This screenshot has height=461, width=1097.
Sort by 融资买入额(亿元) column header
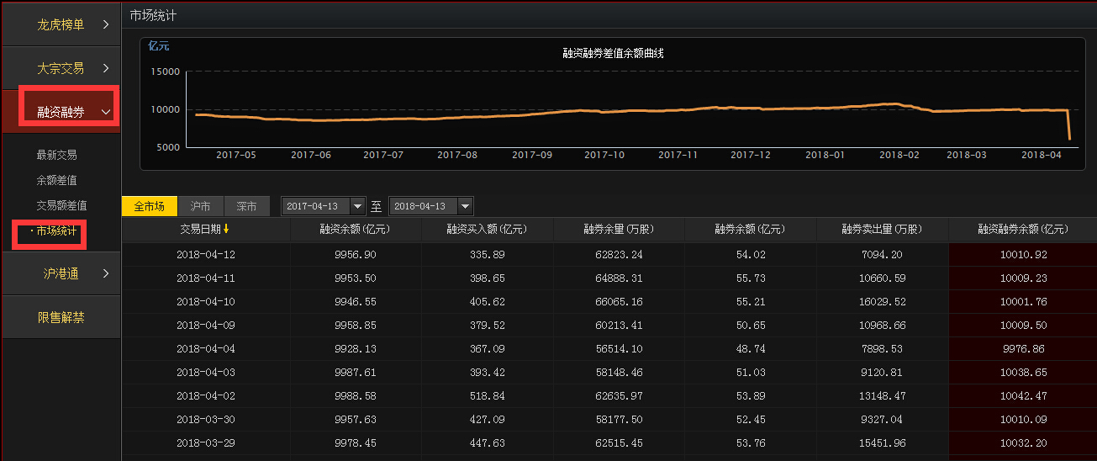coord(487,230)
